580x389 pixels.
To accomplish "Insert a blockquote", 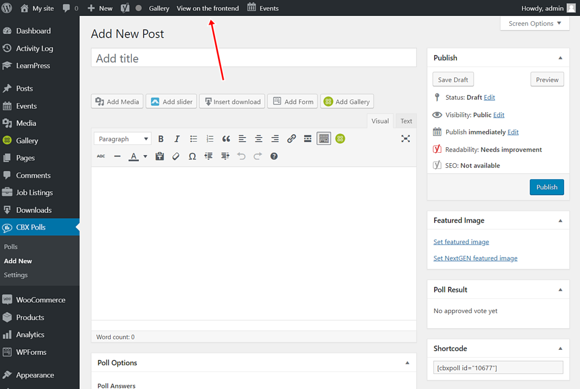I will coord(226,139).
